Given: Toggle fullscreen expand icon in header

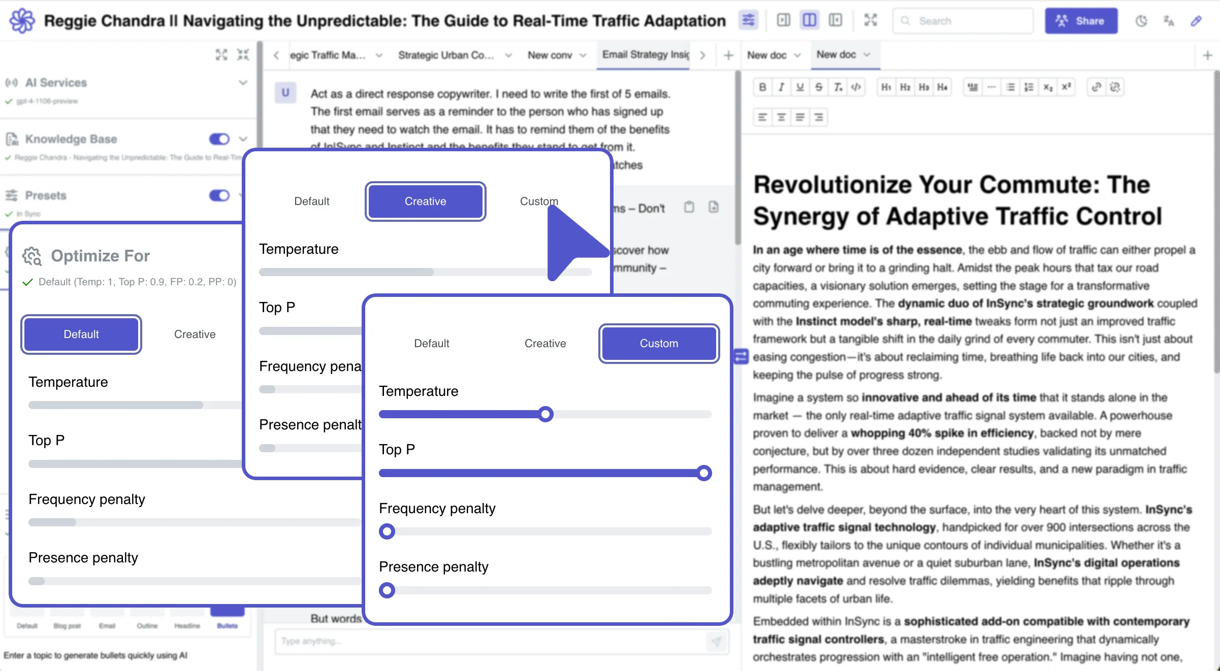Looking at the screenshot, I should (x=871, y=20).
